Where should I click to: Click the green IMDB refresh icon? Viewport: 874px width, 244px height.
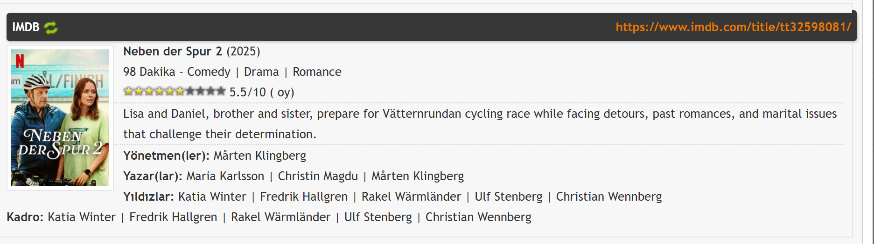50,27
